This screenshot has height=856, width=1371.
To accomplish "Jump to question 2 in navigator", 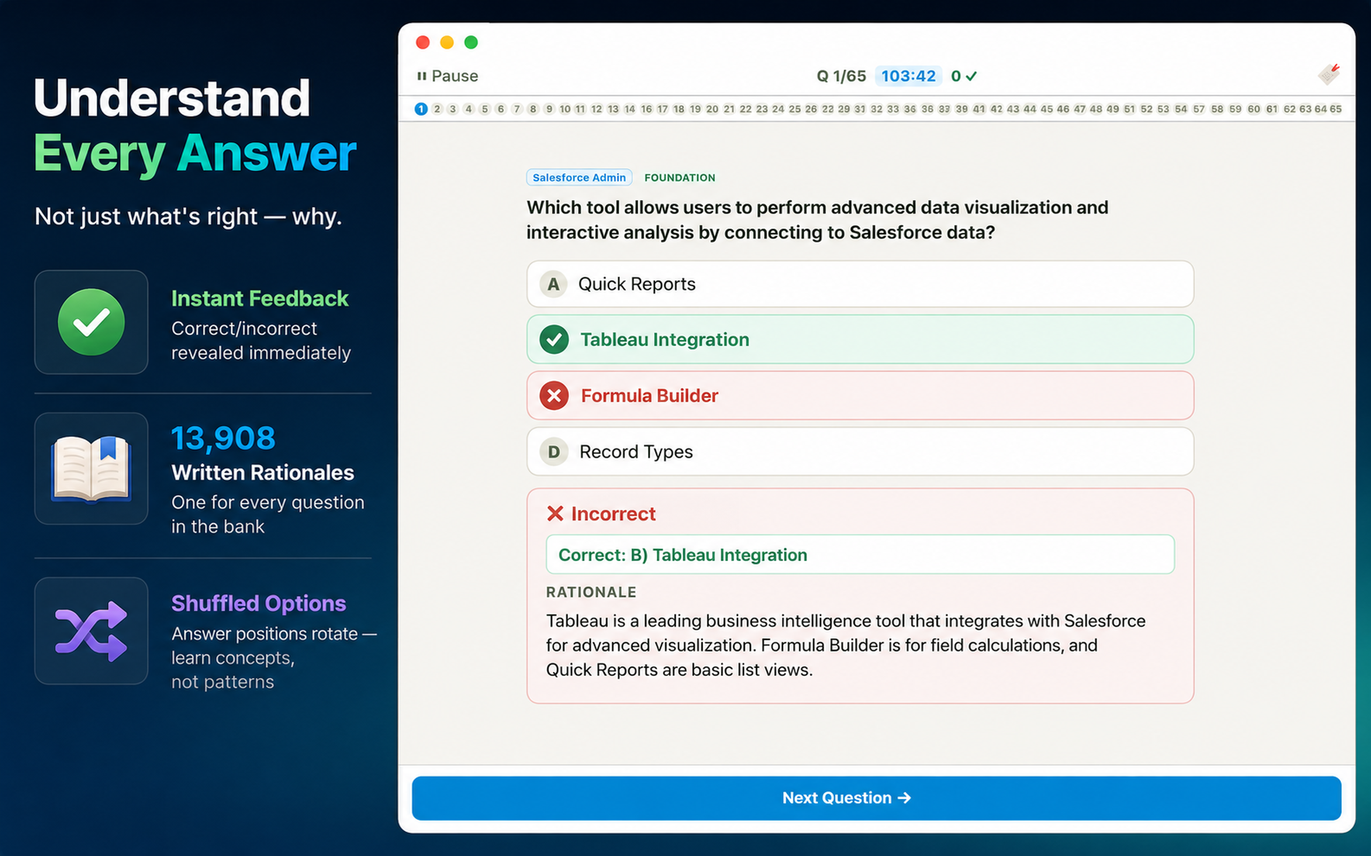I will point(437,109).
